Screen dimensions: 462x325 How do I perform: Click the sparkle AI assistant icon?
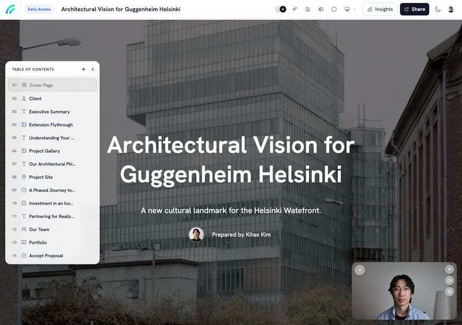tap(295, 9)
